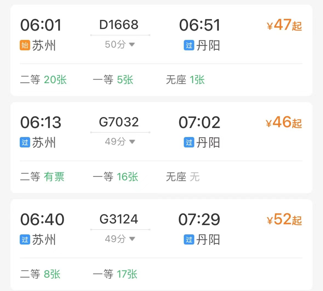
Task: Expand the 50分 stops dropdown for D1668
Action: pyautogui.click(x=120, y=45)
